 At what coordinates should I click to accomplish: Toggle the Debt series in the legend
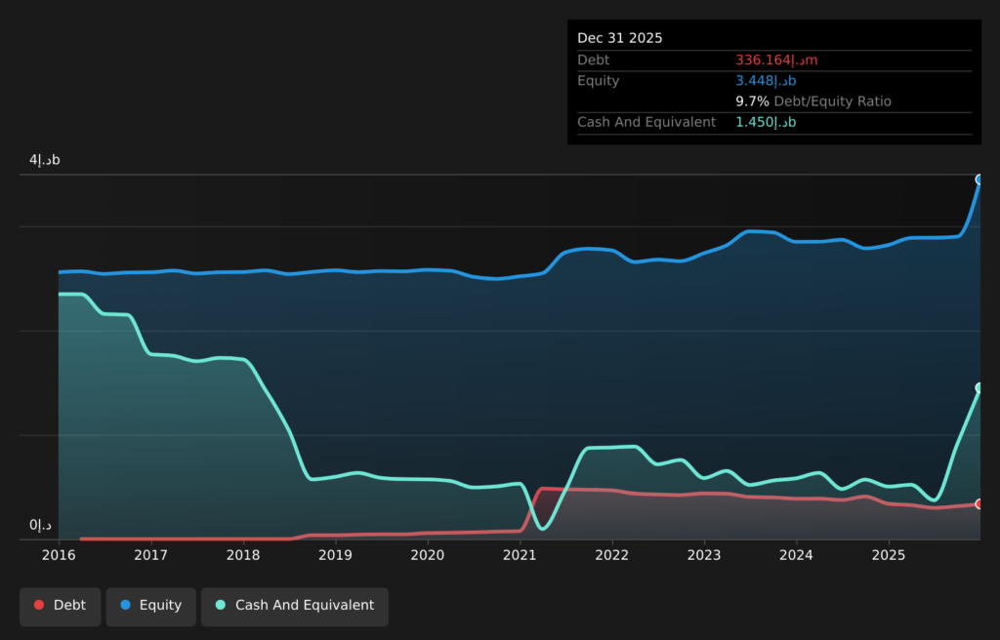(60, 605)
